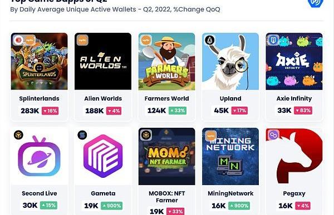Viewport: 334px width, 215px height.
Task: Click the Solana chain icon on Gameta
Action: point(82,135)
